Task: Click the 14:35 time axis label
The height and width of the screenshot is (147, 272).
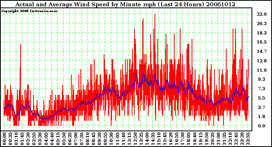Action: tap(153, 139)
